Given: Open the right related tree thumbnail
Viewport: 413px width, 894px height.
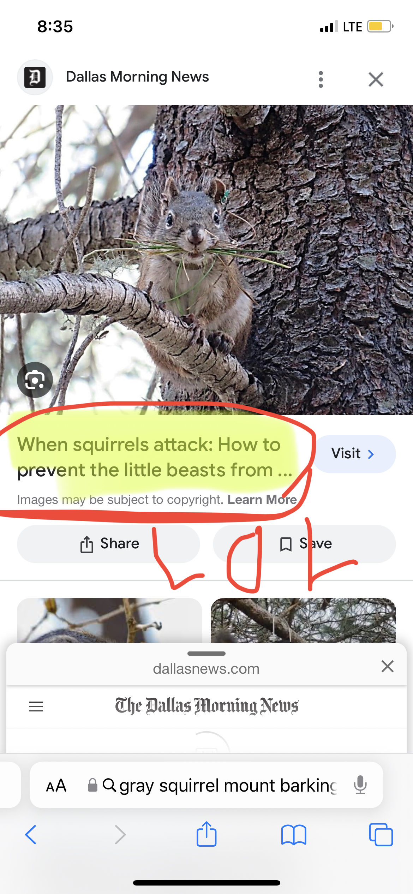Looking at the screenshot, I should (x=303, y=620).
